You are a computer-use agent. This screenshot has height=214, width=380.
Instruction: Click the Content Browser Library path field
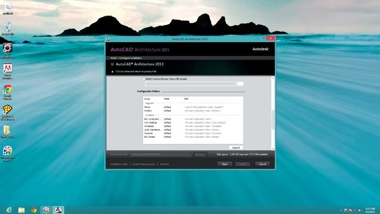pyautogui.click(x=190, y=84)
